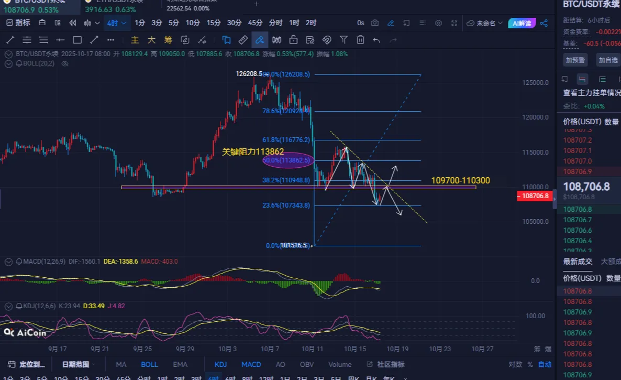Image resolution: width=621 pixels, height=380 pixels.
Task: Enable 对数 log scale
Action: (515, 365)
